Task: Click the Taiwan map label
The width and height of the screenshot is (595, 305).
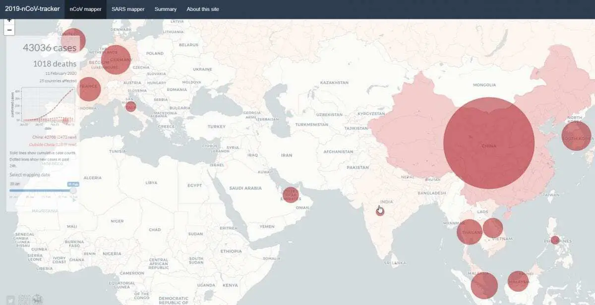Action: (x=550, y=195)
